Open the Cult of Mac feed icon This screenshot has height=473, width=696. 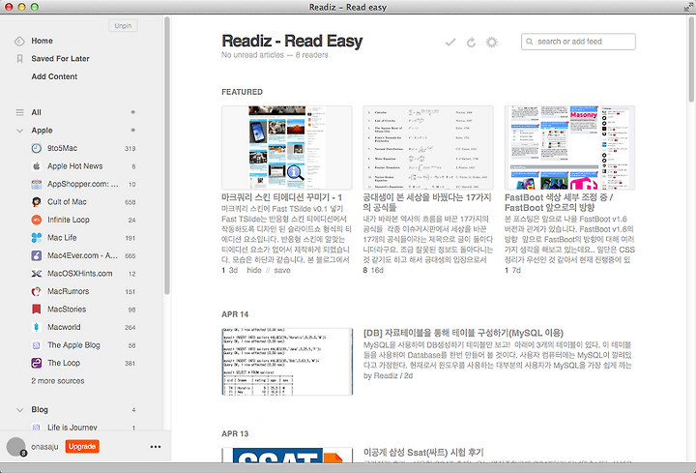pyautogui.click(x=37, y=202)
